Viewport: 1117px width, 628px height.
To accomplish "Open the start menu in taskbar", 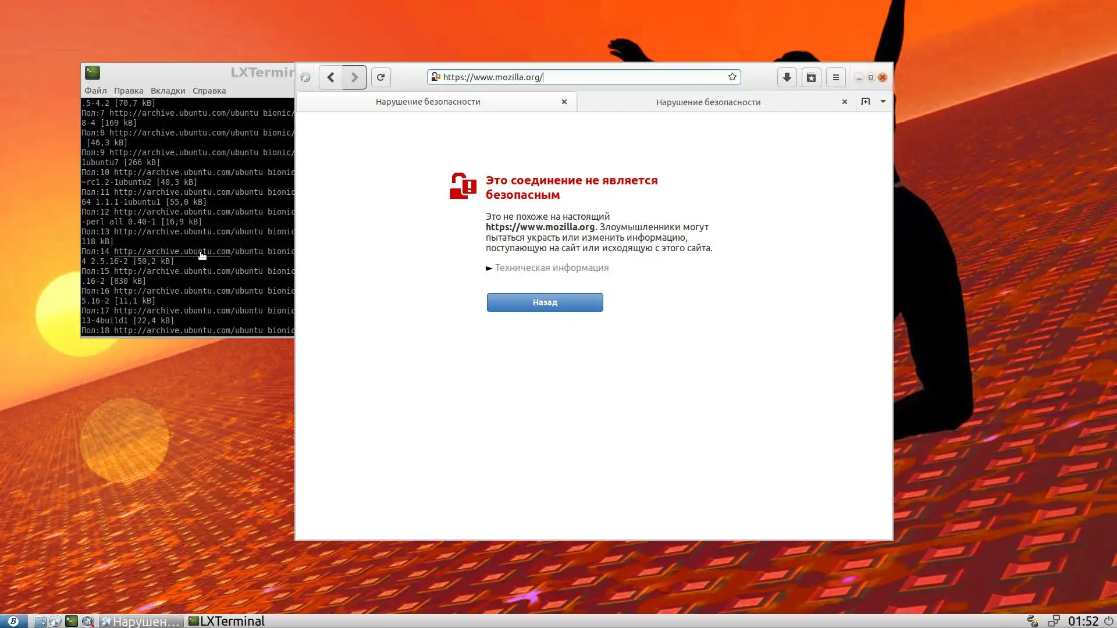I will 13,621.
